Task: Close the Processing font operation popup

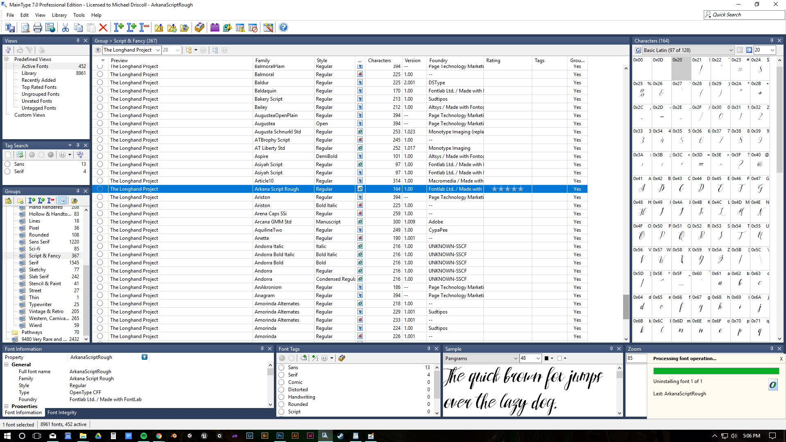Action: coord(781,359)
